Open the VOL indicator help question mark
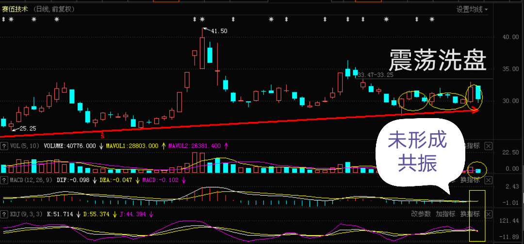 click(x=4, y=146)
